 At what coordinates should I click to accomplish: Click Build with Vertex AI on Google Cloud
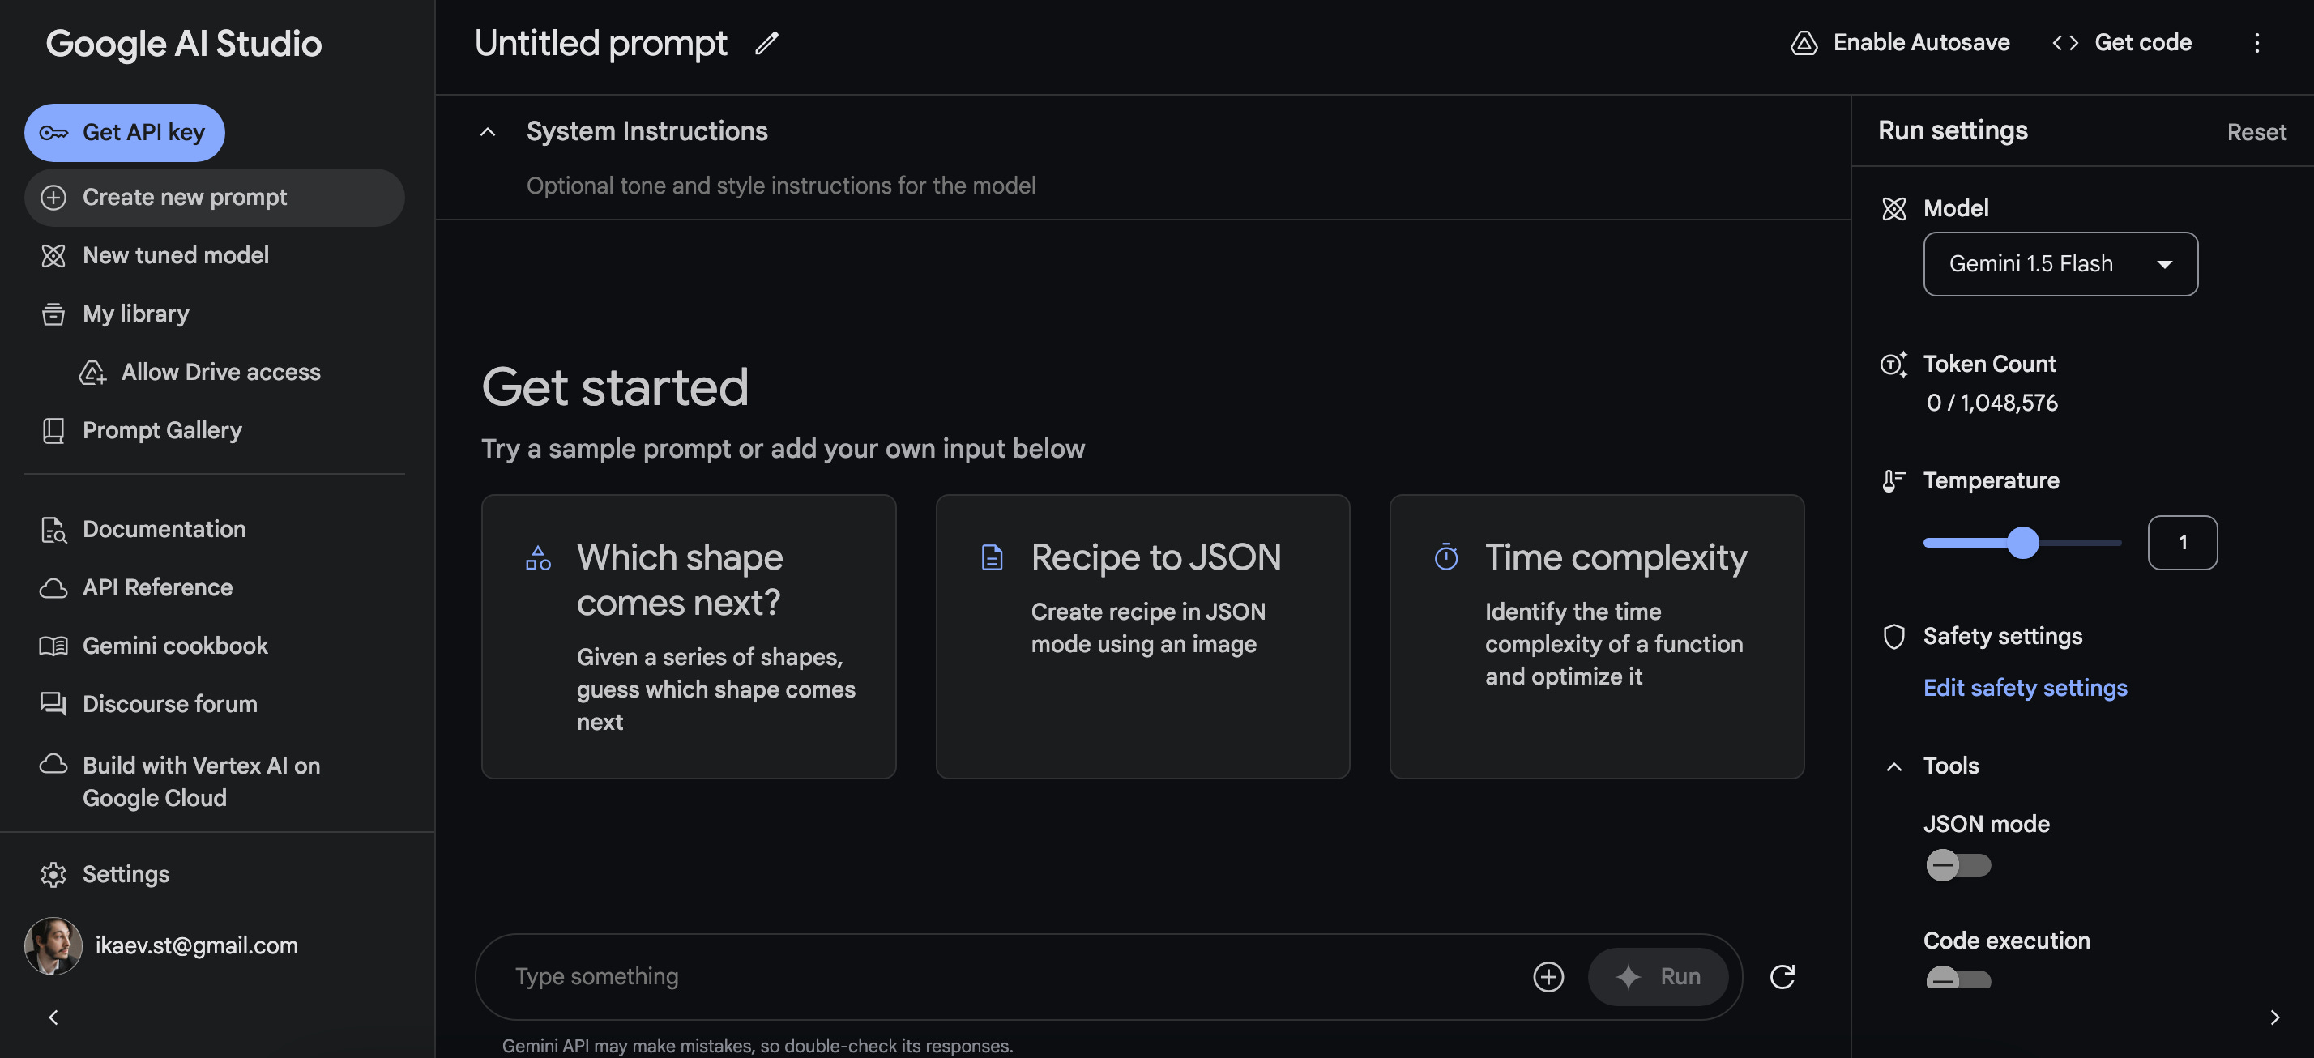tap(214, 782)
